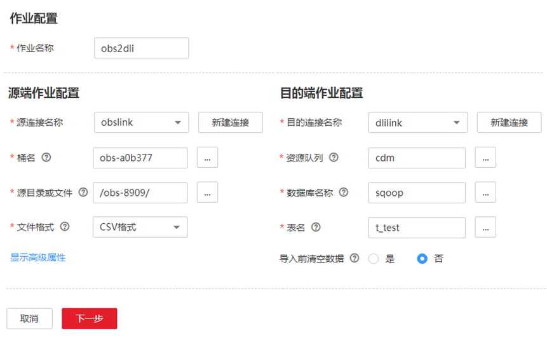This screenshot has height=342, width=547.
Task: Click help icon next to 表名
Action: (x=316, y=227)
